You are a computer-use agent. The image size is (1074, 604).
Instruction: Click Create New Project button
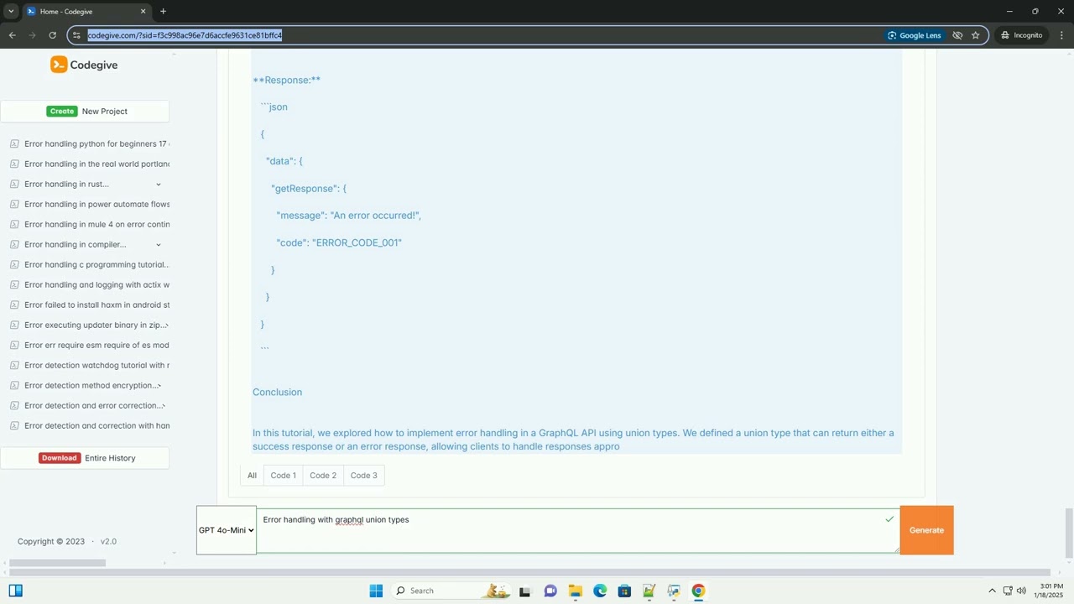[x=85, y=111]
